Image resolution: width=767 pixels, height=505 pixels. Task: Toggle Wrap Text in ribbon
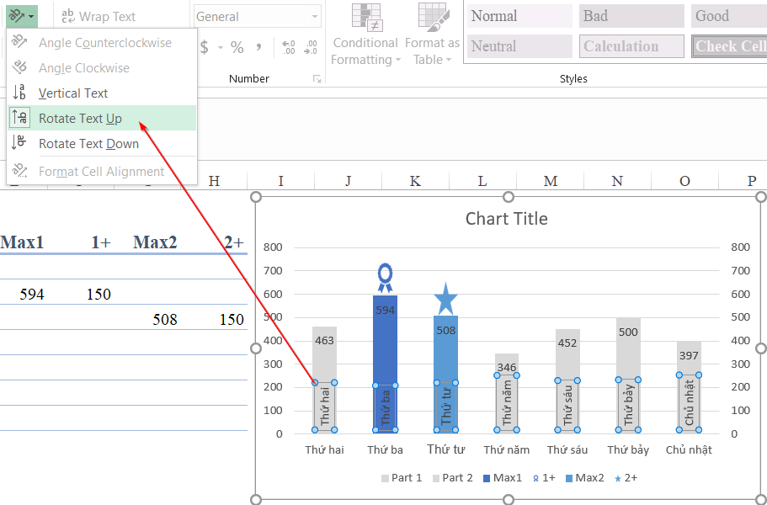coord(99,16)
